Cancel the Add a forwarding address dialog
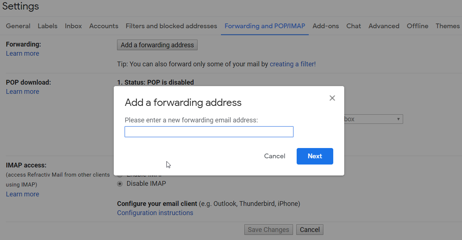 (274, 156)
